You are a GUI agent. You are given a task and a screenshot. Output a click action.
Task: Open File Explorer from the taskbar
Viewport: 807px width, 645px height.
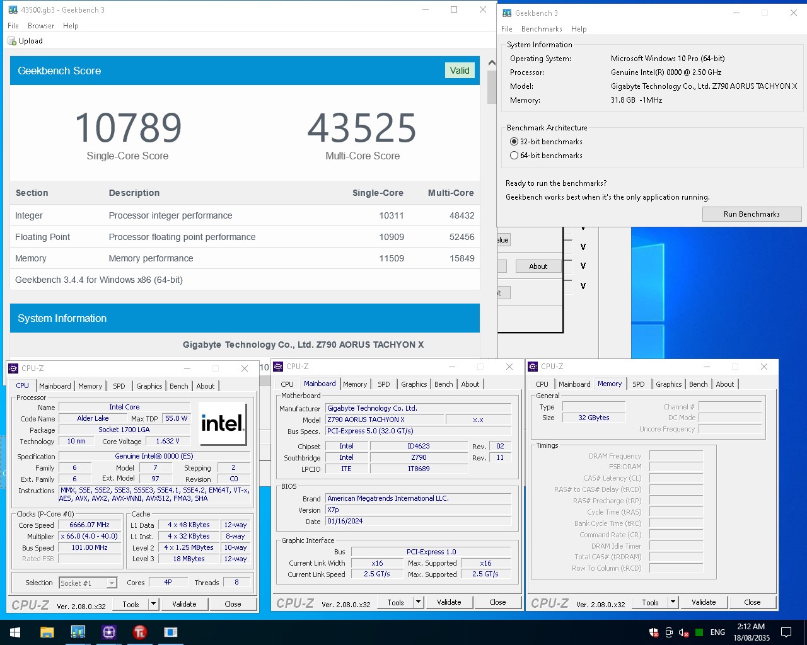47,632
